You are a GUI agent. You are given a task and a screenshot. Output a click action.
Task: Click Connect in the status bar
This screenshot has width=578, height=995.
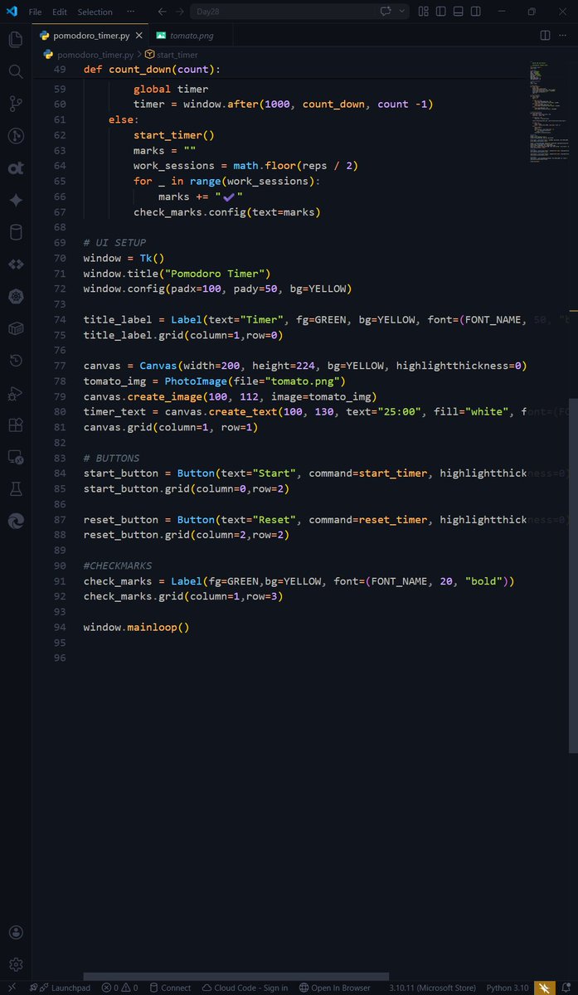[x=169, y=988]
